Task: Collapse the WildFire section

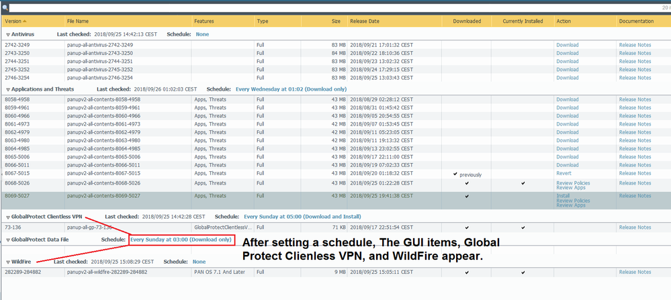Action: pos(7,262)
